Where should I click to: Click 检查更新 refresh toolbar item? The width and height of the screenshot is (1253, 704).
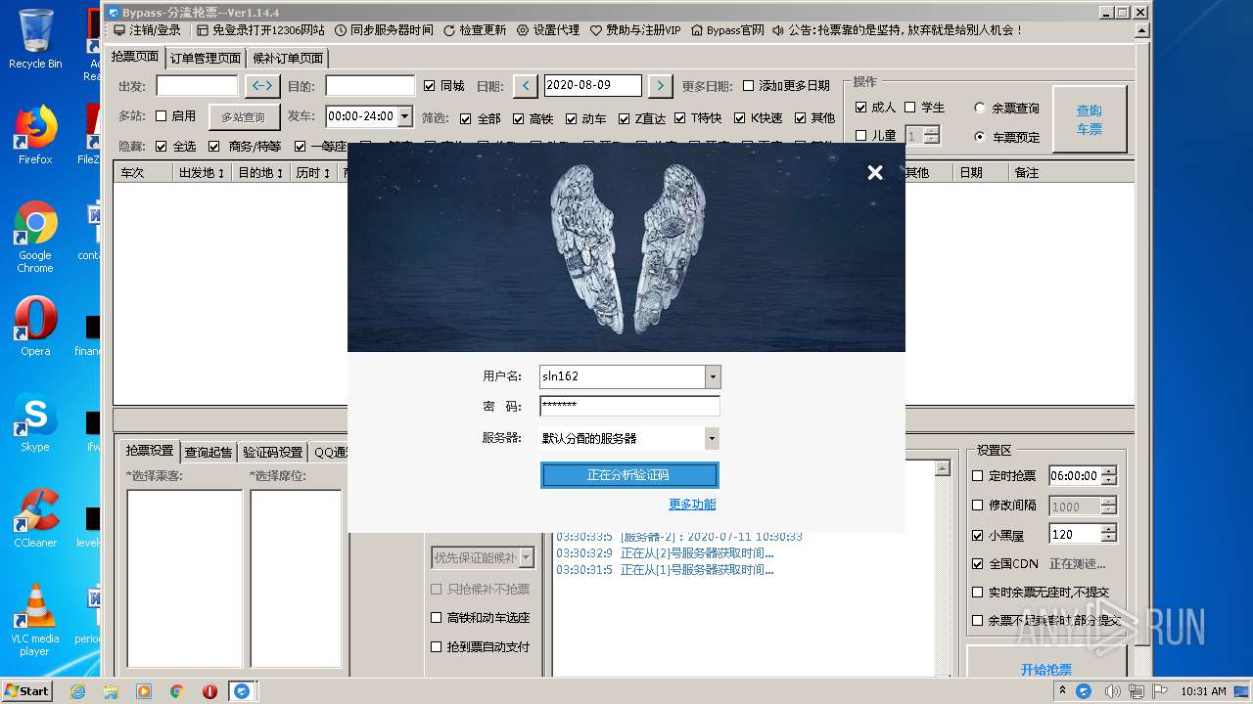pos(475,30)
